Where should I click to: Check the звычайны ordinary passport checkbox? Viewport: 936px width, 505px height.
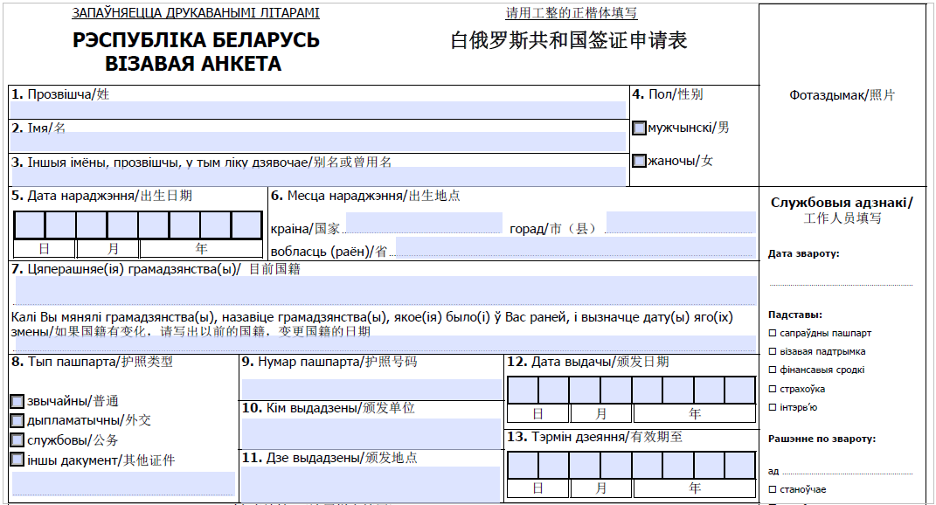click(17, 401)
